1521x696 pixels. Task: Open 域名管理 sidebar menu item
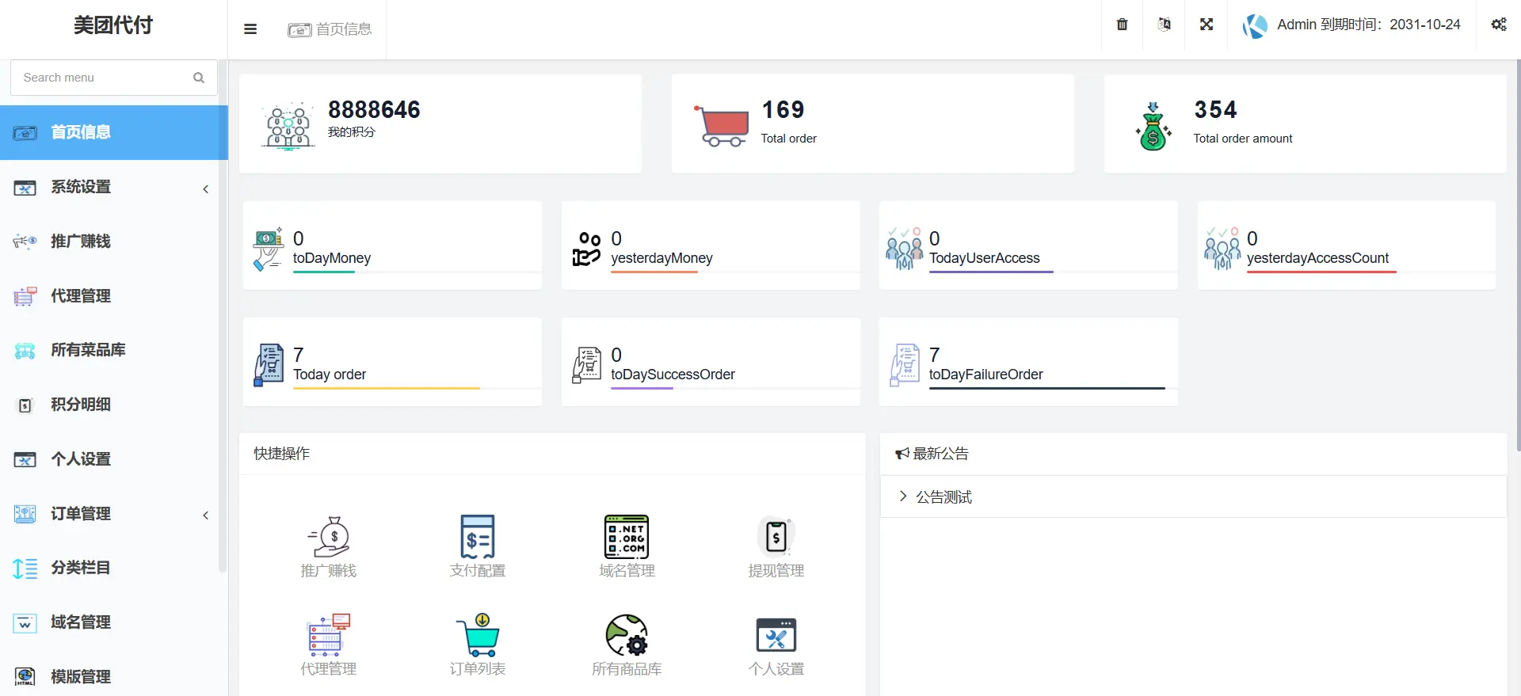click(114, 622)
